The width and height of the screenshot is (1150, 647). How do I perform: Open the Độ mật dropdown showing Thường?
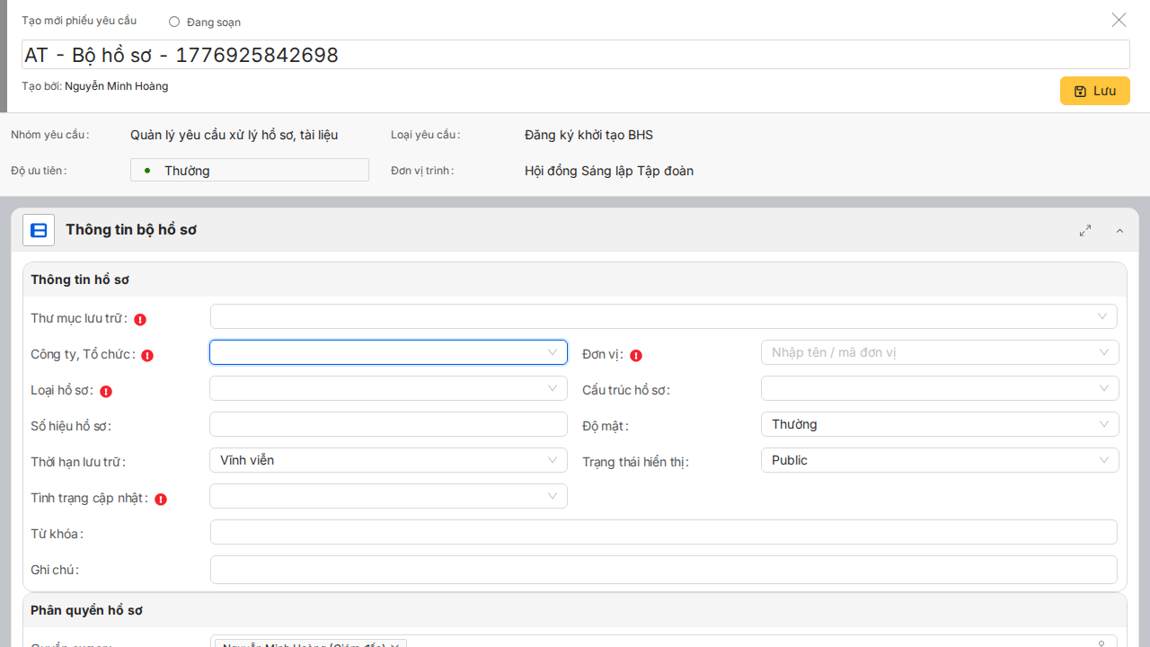click(x=939, y=424)
